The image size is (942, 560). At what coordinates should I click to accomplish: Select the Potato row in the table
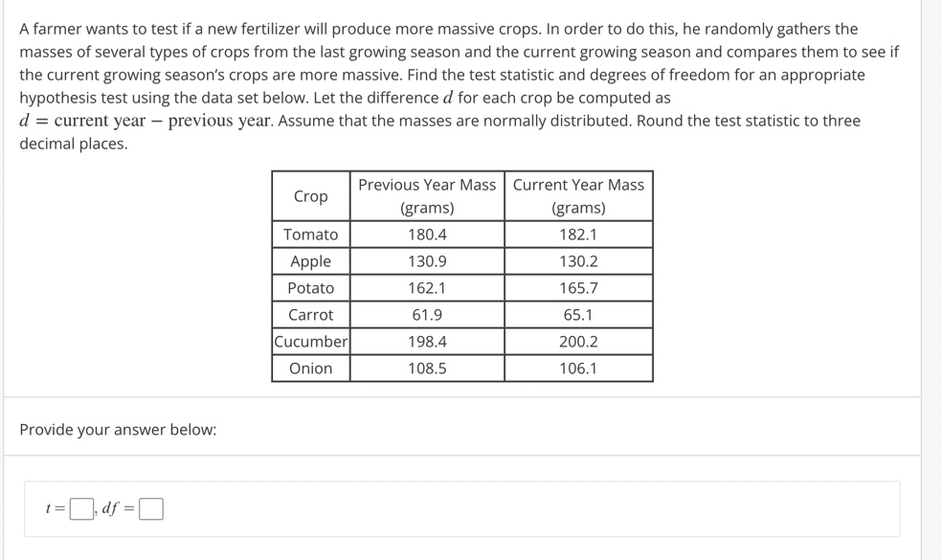pos(309,288)
